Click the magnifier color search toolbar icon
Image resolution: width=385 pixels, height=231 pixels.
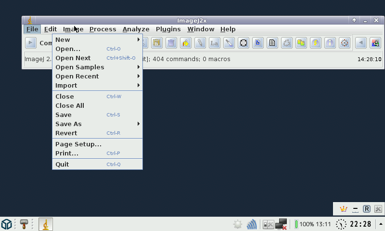point(375,43)
